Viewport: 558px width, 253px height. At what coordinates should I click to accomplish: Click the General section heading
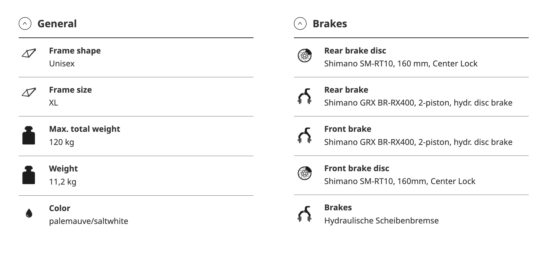[57, 24]
